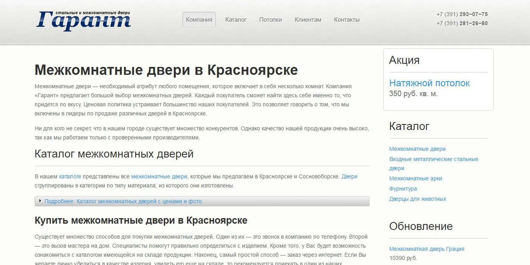Open Межкомнатные двери in the sidebar catalog
This screenshot has width=530, height=265.
(x=417, y=149)
